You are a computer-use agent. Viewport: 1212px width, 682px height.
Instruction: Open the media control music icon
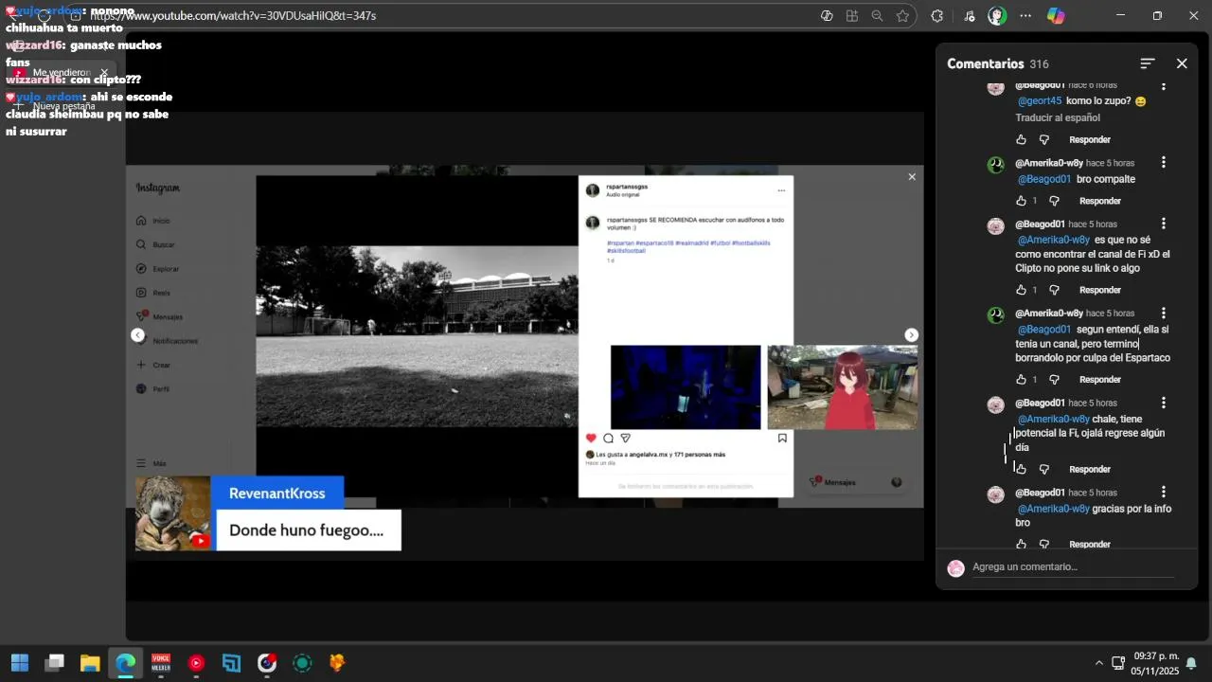pyautogui.click(x=970, y=16)
